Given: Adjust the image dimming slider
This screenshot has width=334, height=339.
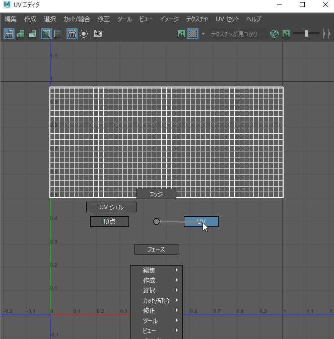Looking at the screenshot, I should [306, 34].
